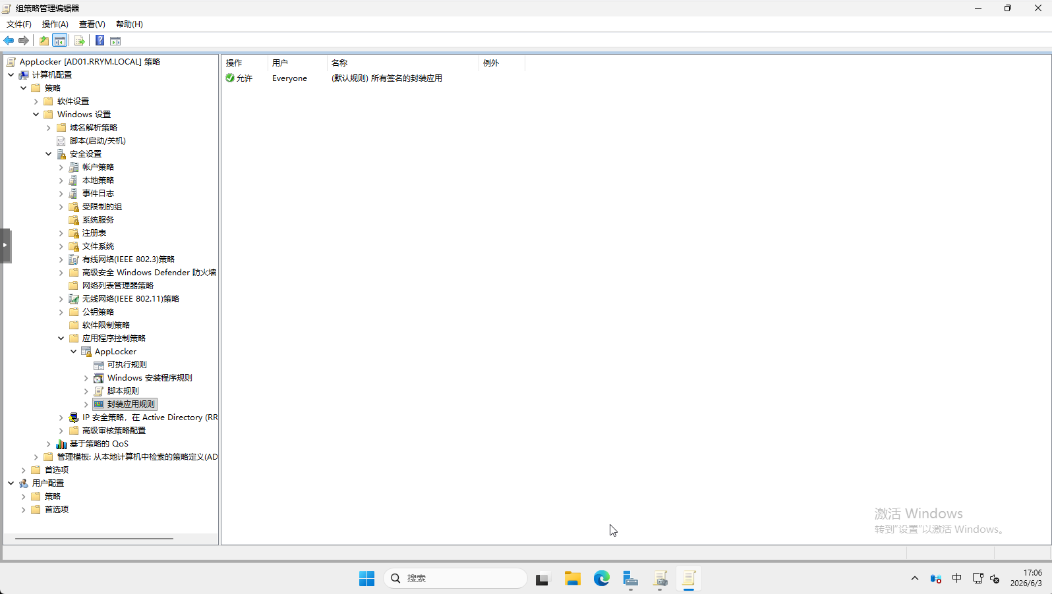The width and height of the screenshot is (1052, 594).
Task: Sort the list by the 名称 column header
Action: [x=403, y=63]
